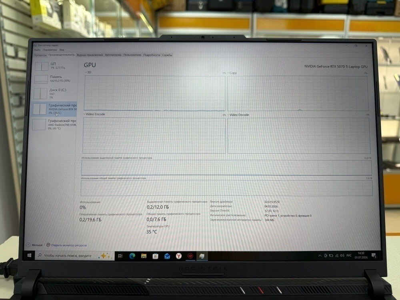The height and width of the screenshot is (300, 400).
Task: Open Task View in the taskbar
Action: coord(120,256)
